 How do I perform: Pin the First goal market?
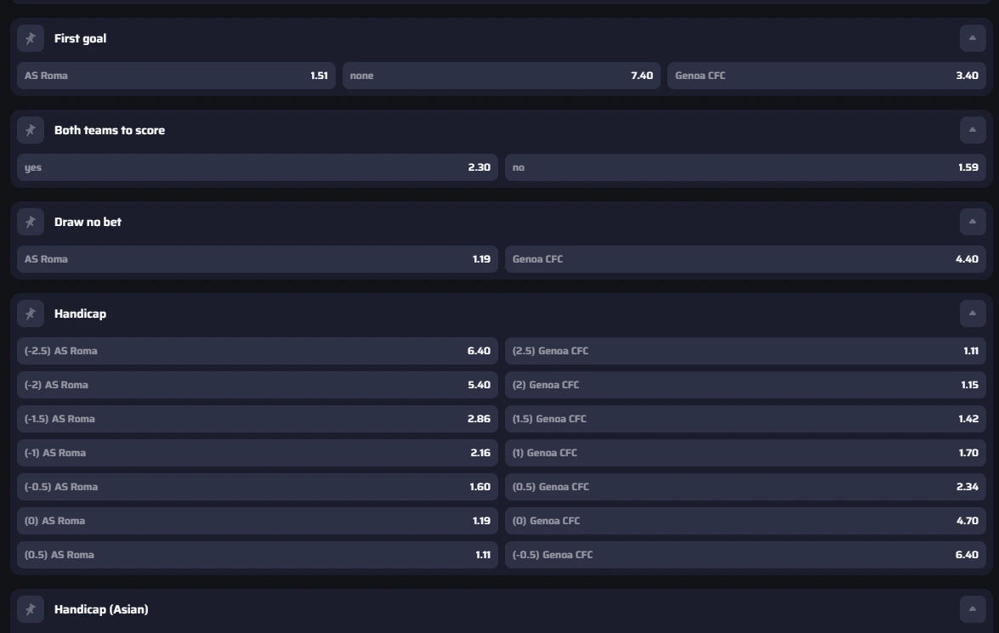31,38
